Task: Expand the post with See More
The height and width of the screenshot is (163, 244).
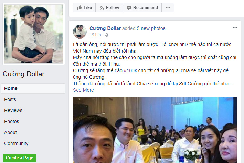Action: coord(83,90)
